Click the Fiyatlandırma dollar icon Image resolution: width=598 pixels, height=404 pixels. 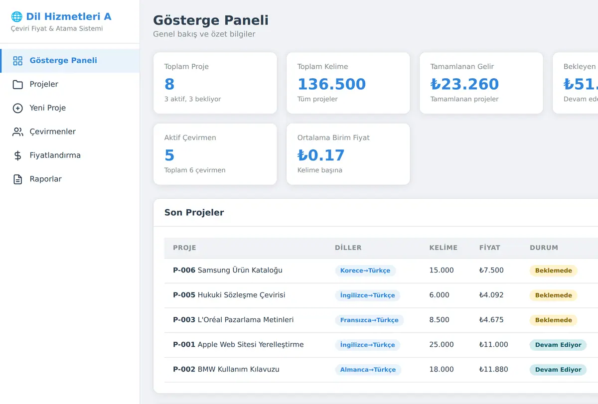click(x=18, y=155)
